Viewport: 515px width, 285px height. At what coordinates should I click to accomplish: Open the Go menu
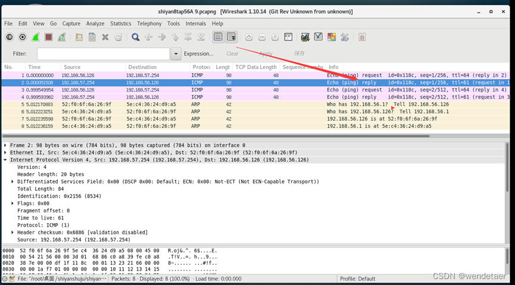coord(53,24)
